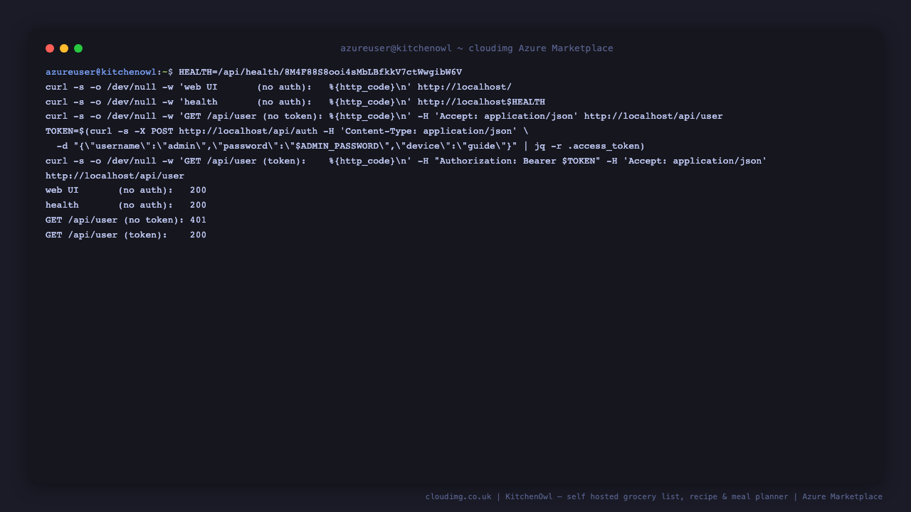The height and width of the screenshot is (512, 911).
Task: Click output line 'health (no auth): 200'
Action: pyautogui.click(x=126, y=205)
